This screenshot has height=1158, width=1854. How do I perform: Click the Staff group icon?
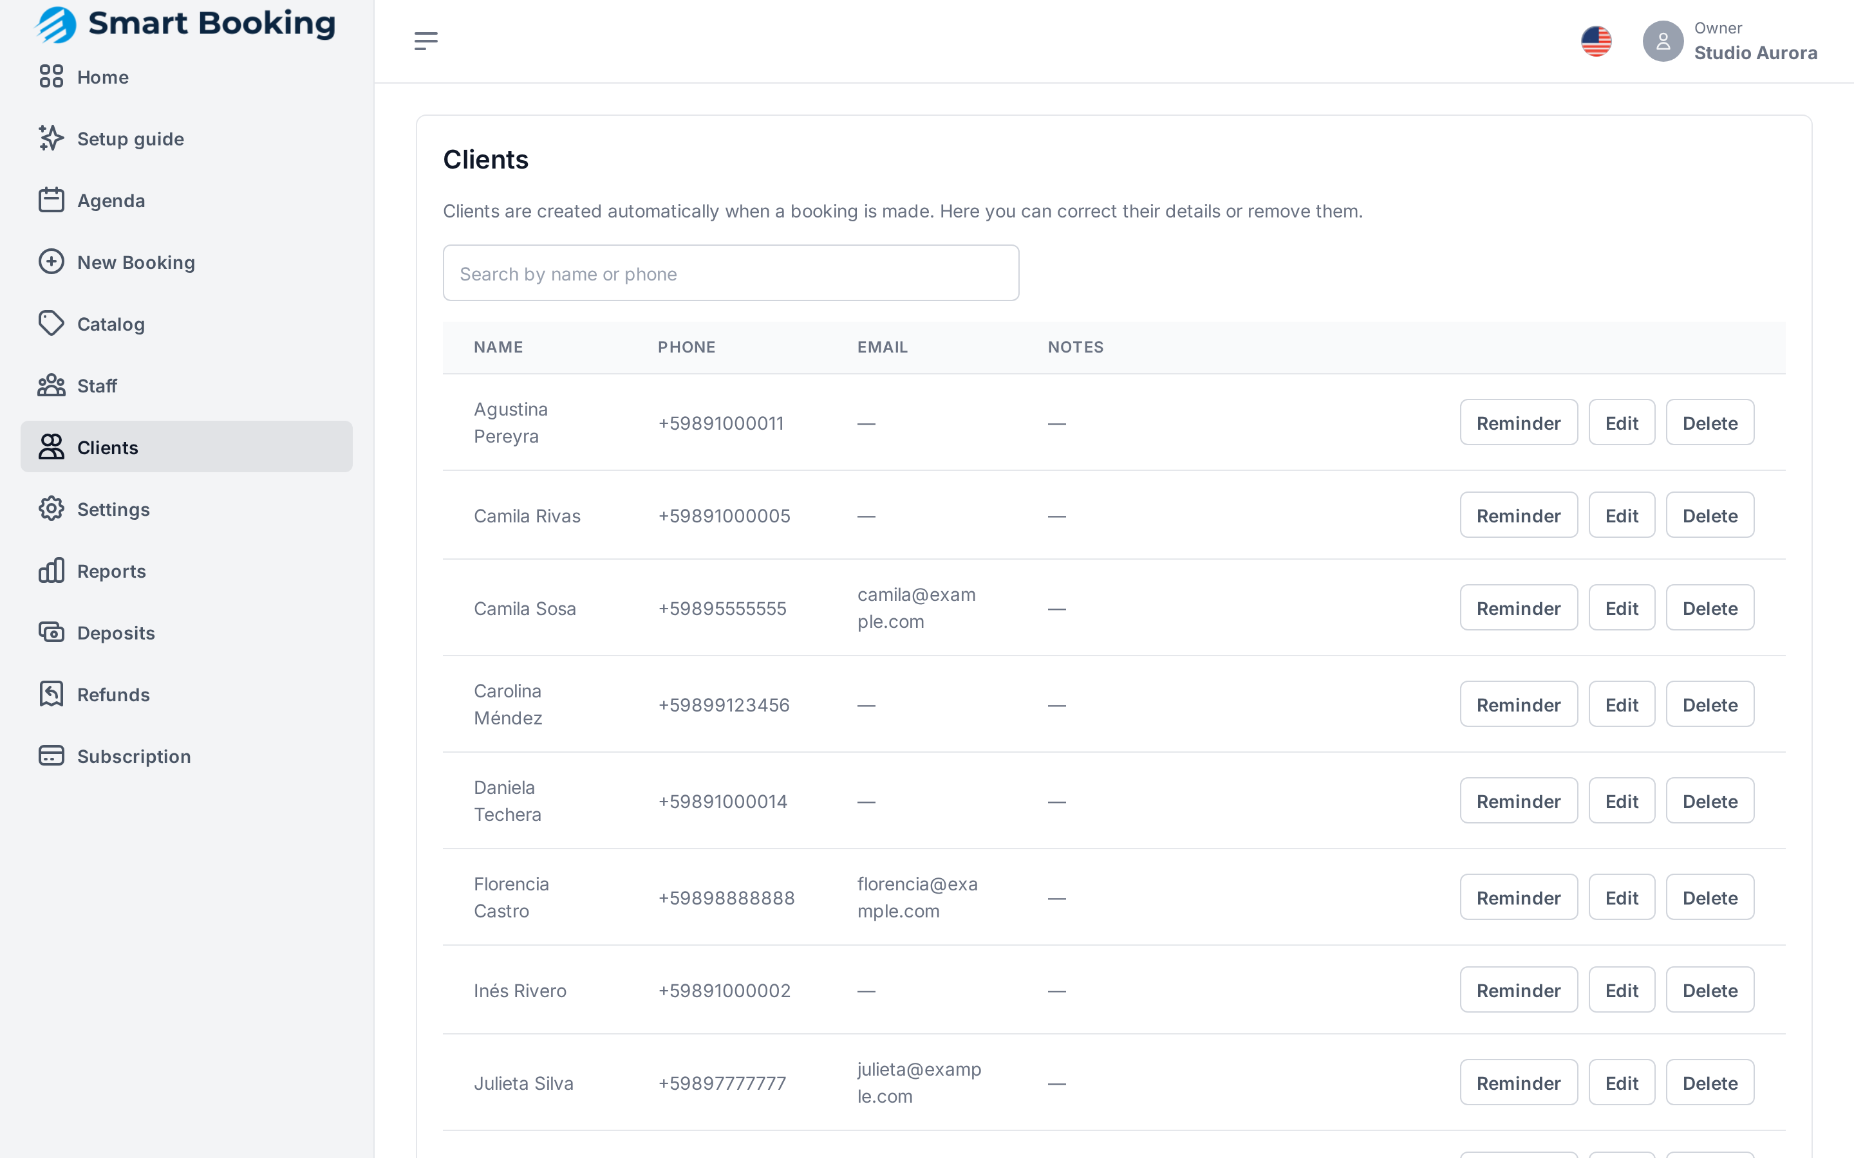pyautogui.click(x=51, y=385)
